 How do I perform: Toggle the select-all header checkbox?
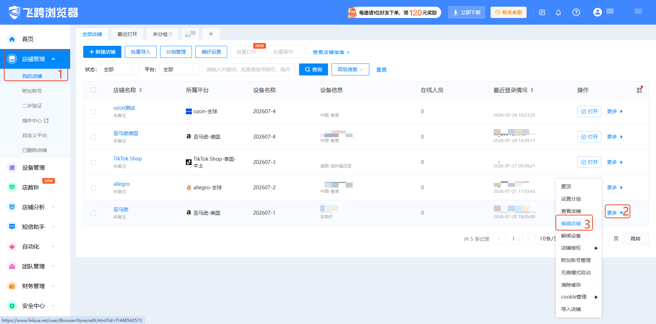tap(93, 90)
